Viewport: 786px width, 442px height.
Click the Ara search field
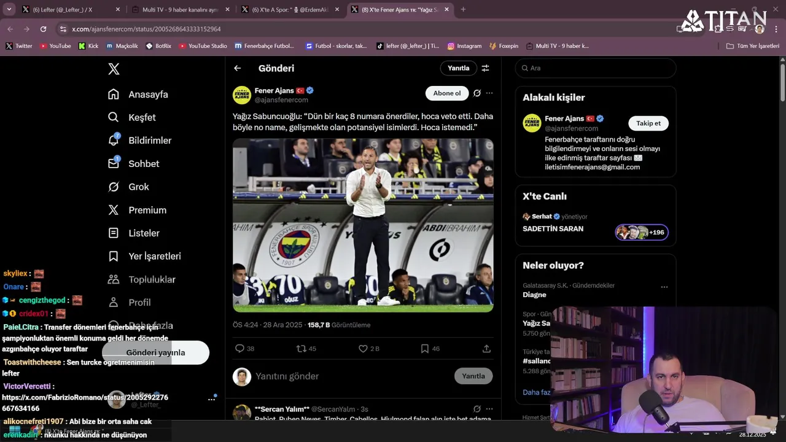coord(596,68)
